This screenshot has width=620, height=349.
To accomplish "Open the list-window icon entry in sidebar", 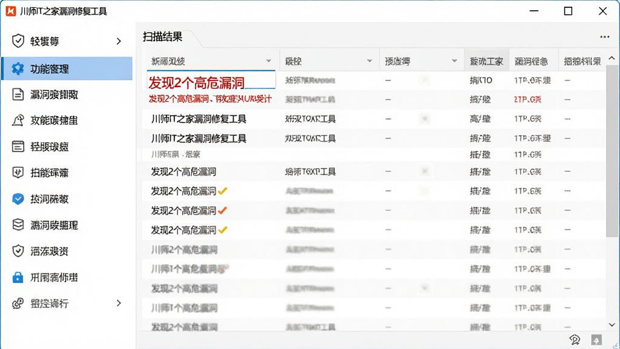I will 18,147.
